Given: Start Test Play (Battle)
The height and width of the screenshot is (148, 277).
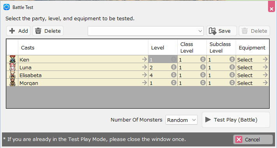Looking at the screenshot, I should 236,120.
